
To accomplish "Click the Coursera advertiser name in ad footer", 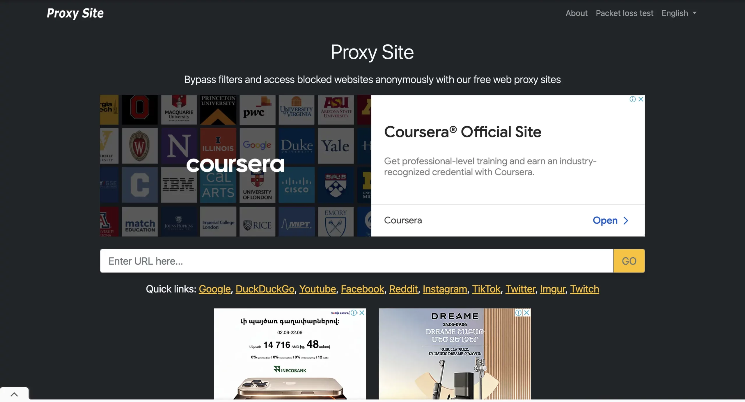I will [x=403, y=220].
